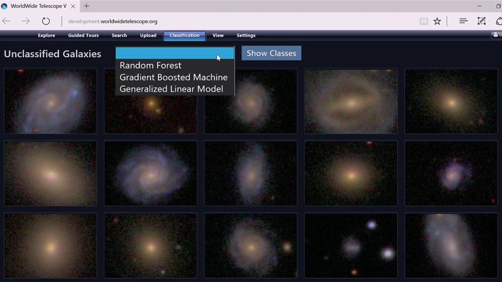Make a web note pen icon
The image size is (502, 282).
481,21
